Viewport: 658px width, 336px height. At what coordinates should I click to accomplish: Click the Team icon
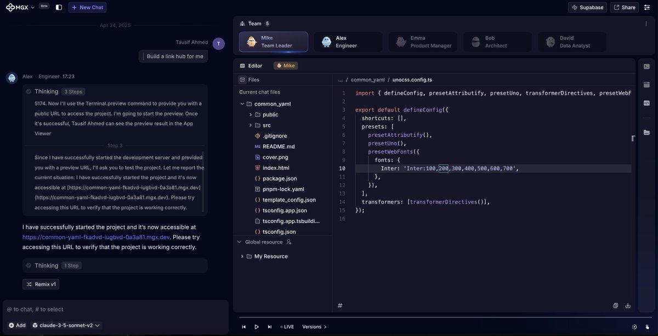pyautogui.click(x=242, y=24)
